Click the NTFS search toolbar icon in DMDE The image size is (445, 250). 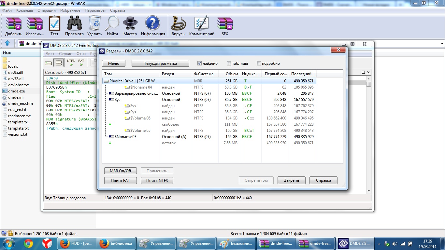pyautogui.click(x=71, y=62)
